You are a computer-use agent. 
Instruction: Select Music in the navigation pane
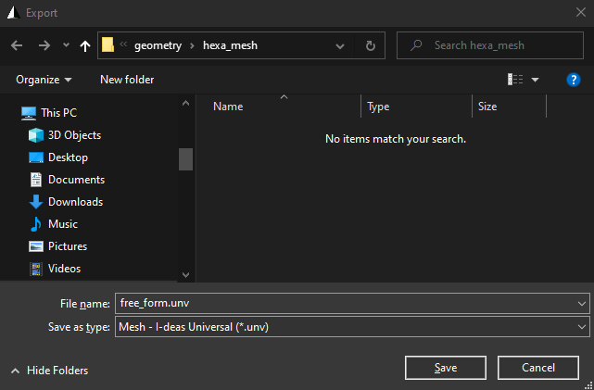(62, 224)
